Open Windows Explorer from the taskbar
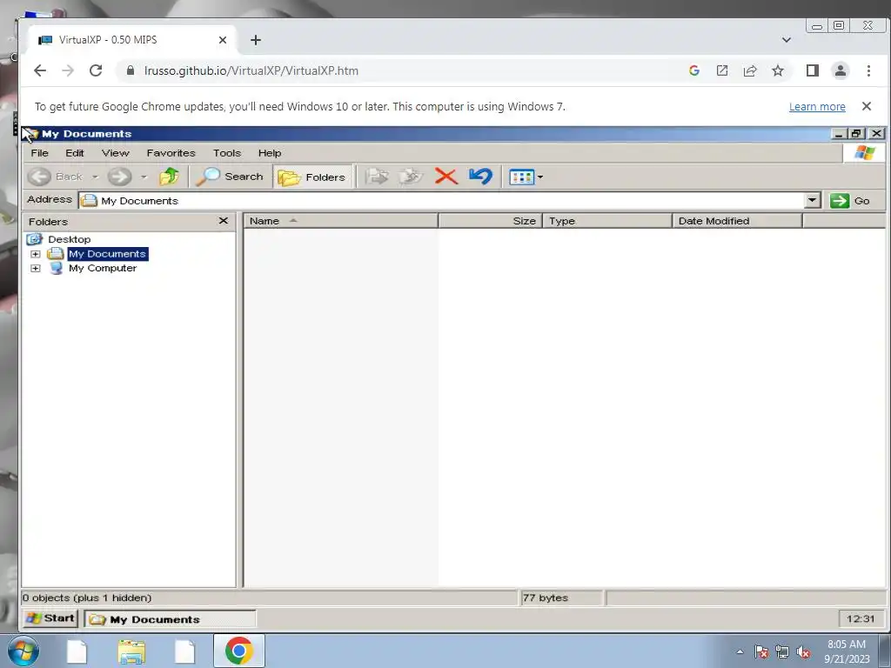The height and width of the screenshot is (668, 891). (131, 651)
